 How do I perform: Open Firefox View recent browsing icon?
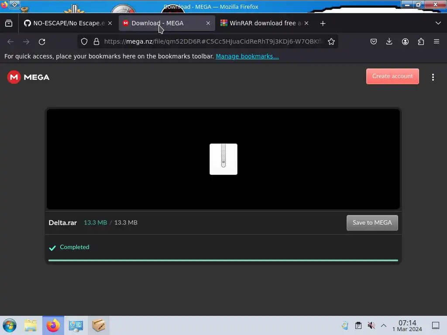[x=9, y=24]
